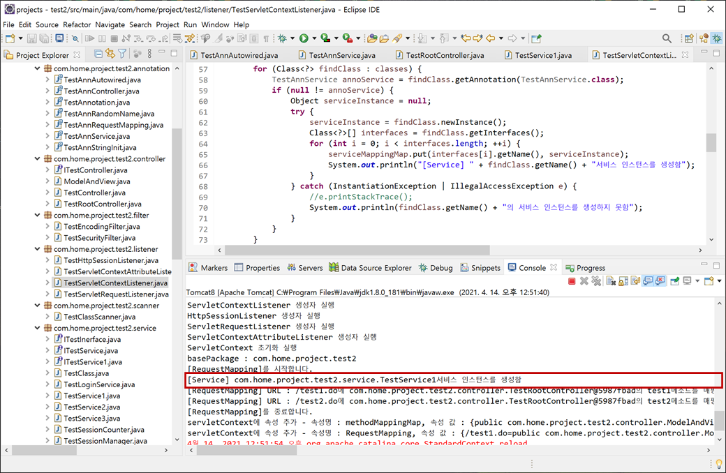
Task: Open the Data Source Explorer tab
Action: pyautogui.click(x=370, y=267)
